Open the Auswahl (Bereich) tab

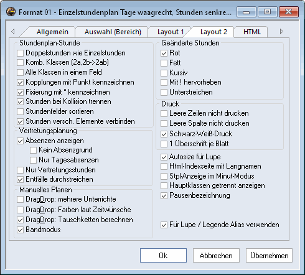(113, 32)
